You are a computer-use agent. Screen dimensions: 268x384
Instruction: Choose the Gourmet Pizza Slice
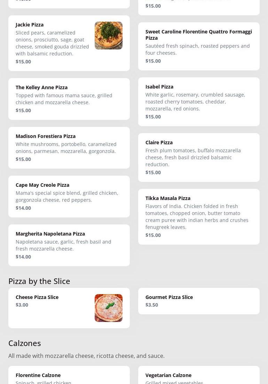(x=169, y=297)
